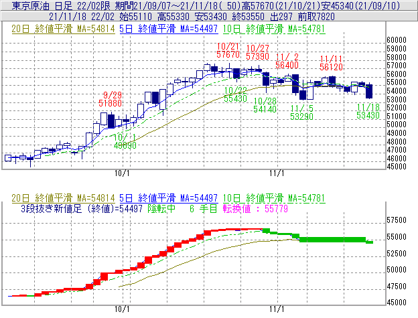Click the daily high '高55330'
Image resolution: width=418 pixels, height=318 pixels.
174,17
